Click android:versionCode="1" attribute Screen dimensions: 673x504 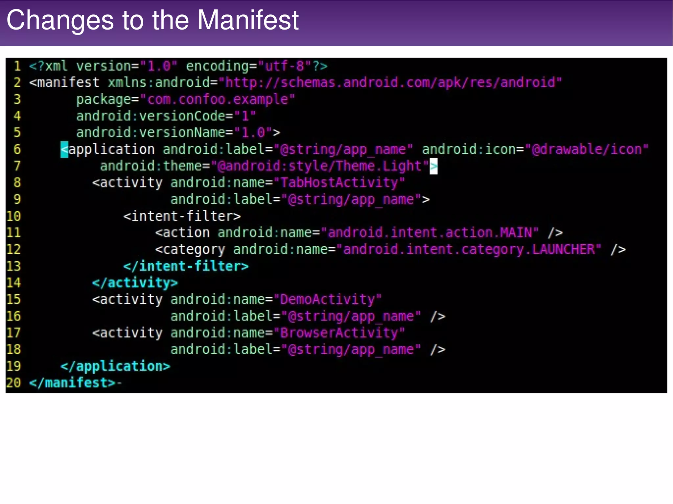pyautogui.click(x=166, y=116)
